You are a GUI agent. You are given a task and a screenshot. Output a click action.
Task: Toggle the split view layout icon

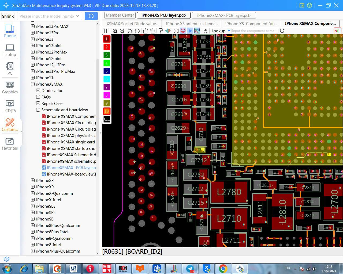coord(107,31)
